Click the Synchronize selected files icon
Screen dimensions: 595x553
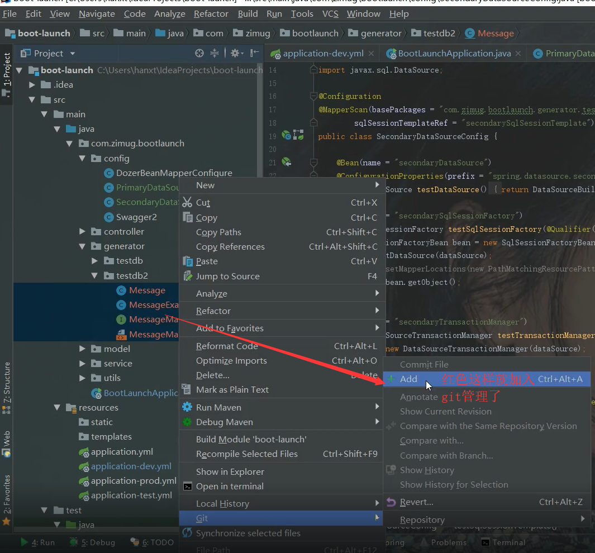[x=187, y=533]
